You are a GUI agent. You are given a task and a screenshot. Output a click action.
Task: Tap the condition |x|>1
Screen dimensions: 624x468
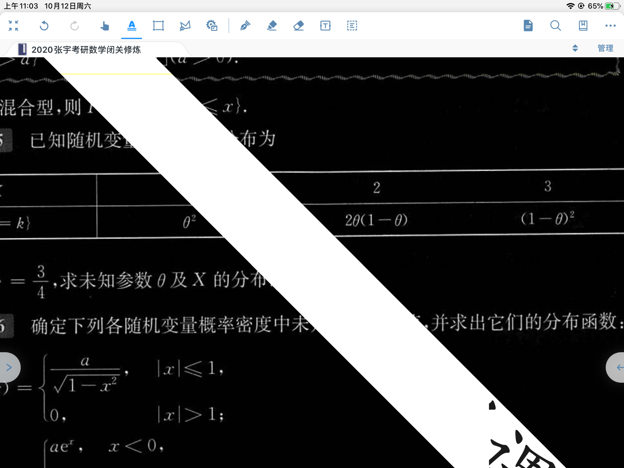[x=187, y=414]
